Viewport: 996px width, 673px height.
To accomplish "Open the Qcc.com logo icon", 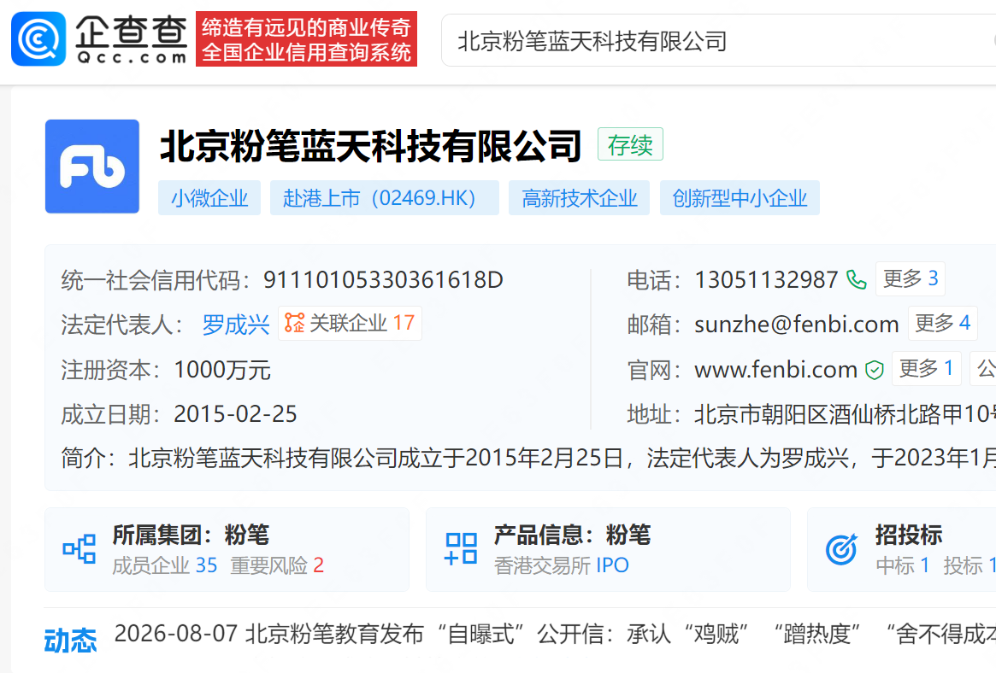I will point(38,38).
